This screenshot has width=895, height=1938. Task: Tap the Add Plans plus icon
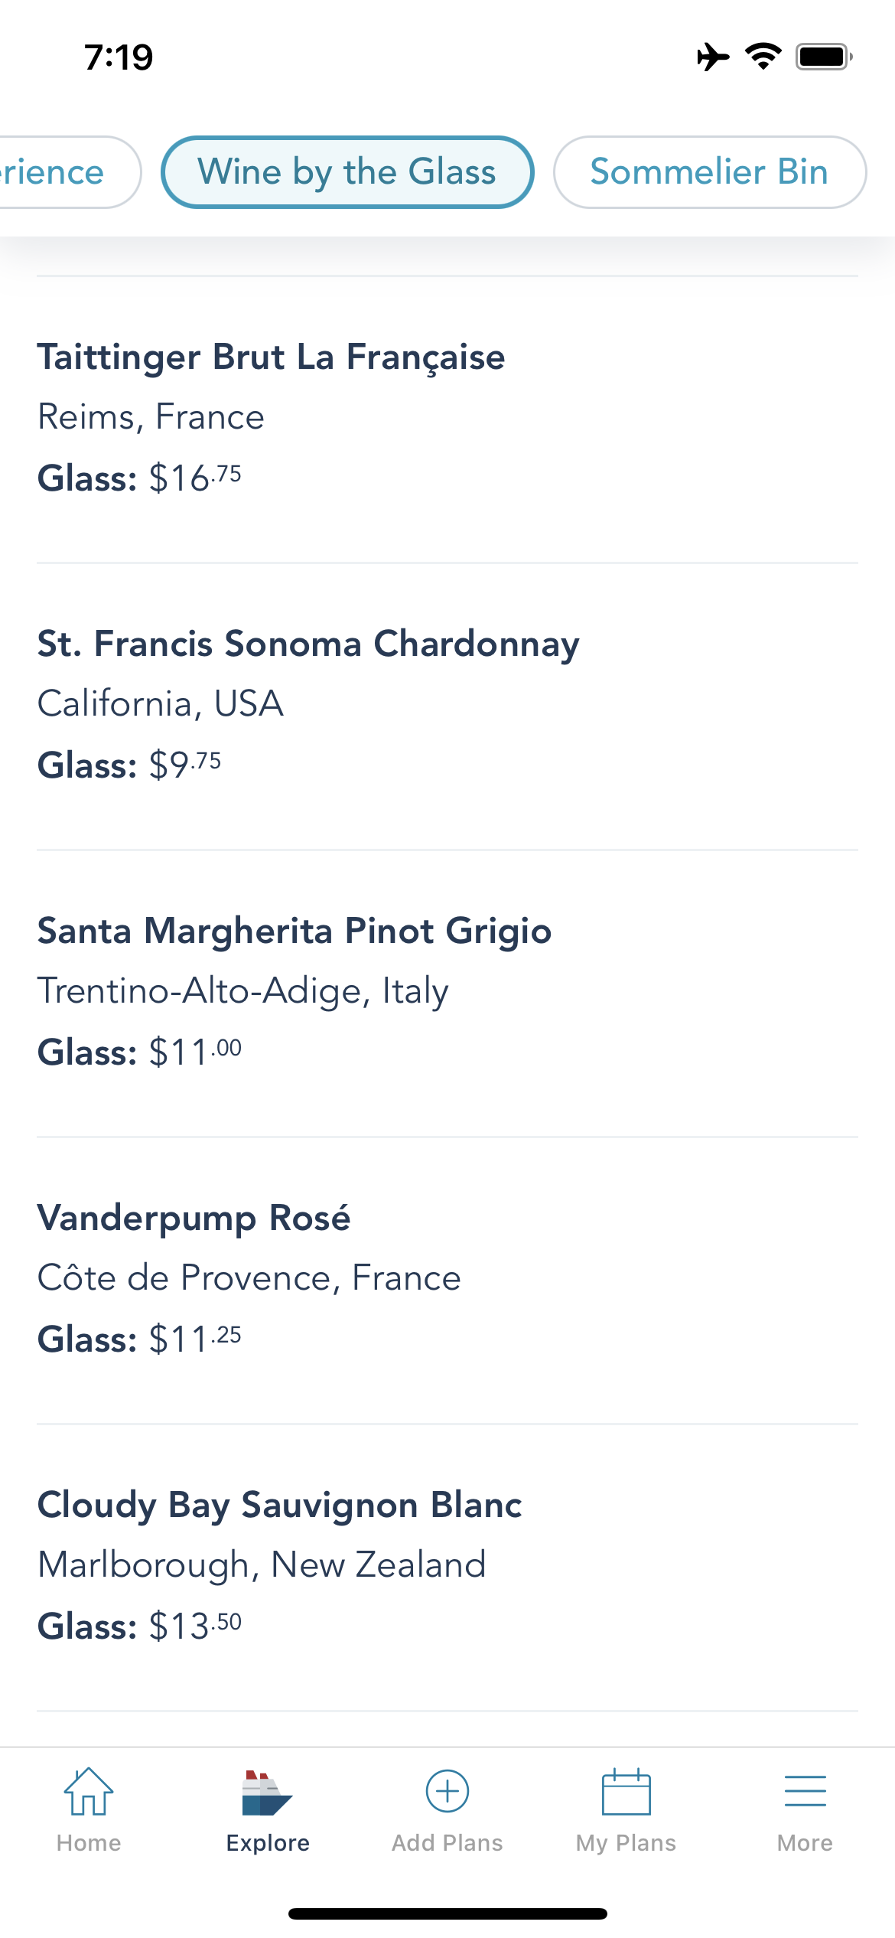[x=447, y=1792]
